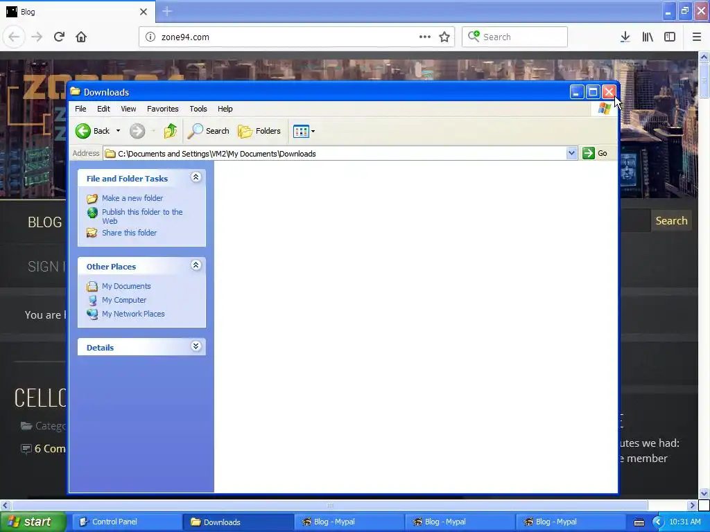Open the File menu
Image resolution: width=710 pixels, height=532 pixels.
click(x=80, y=109)
